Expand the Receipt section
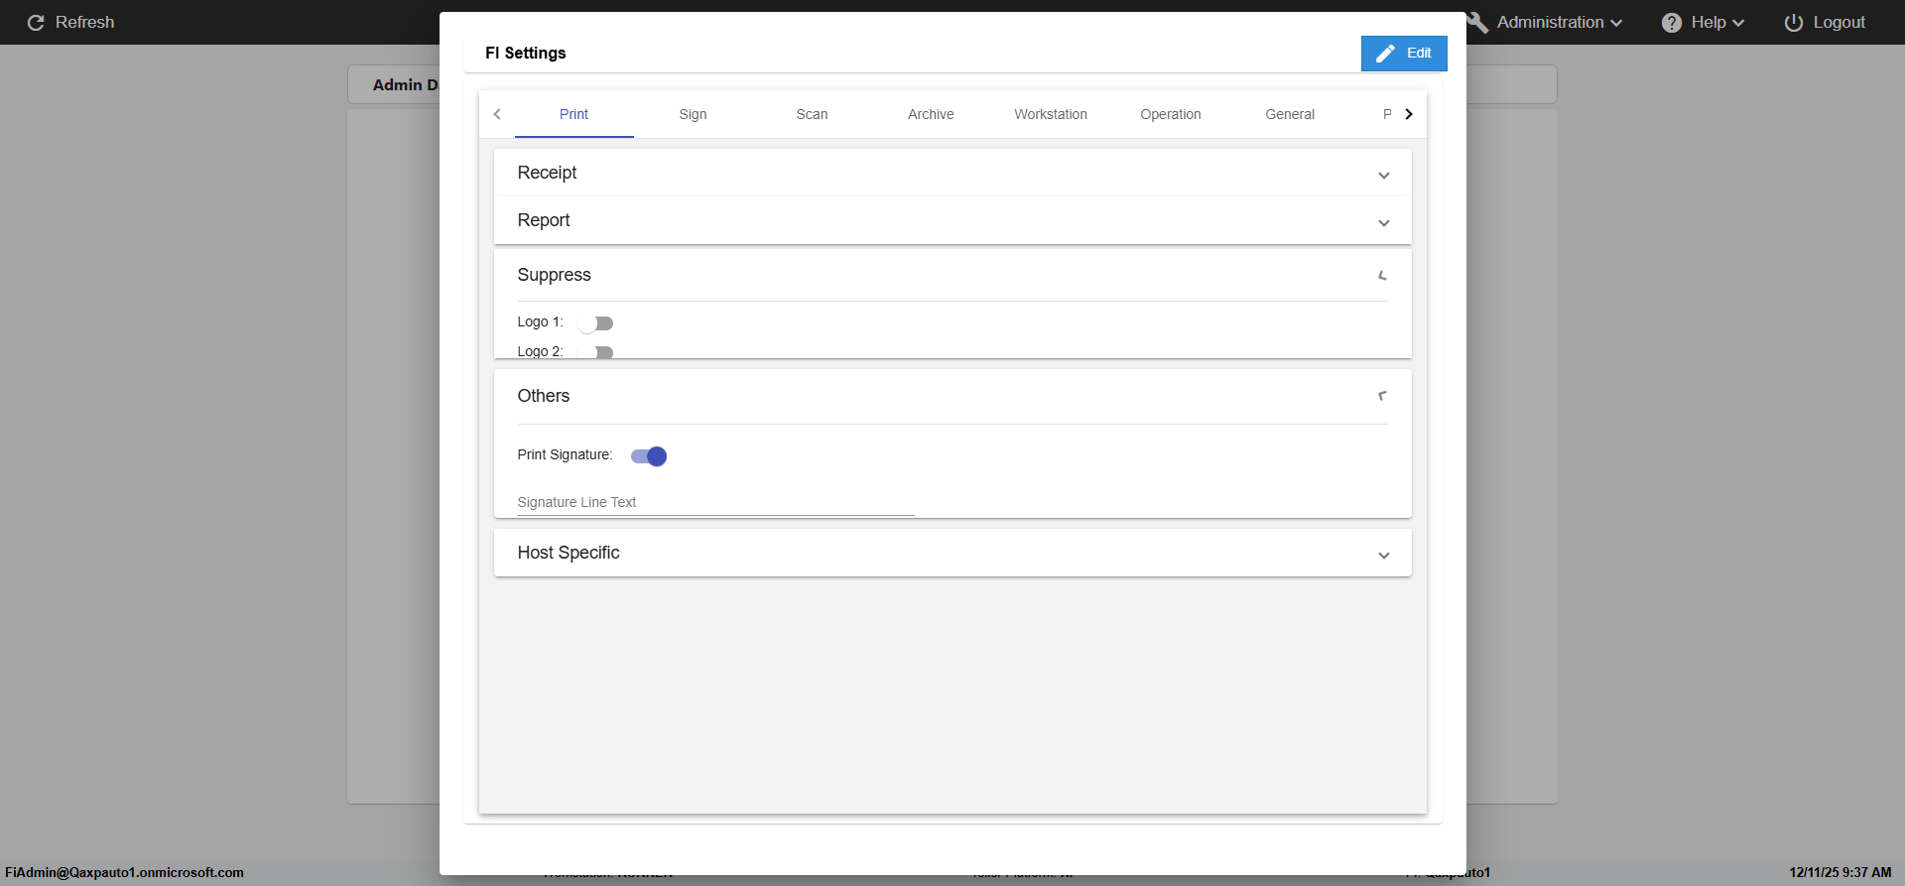This screenshot has height=886, width=1905. click(1383, 176)
